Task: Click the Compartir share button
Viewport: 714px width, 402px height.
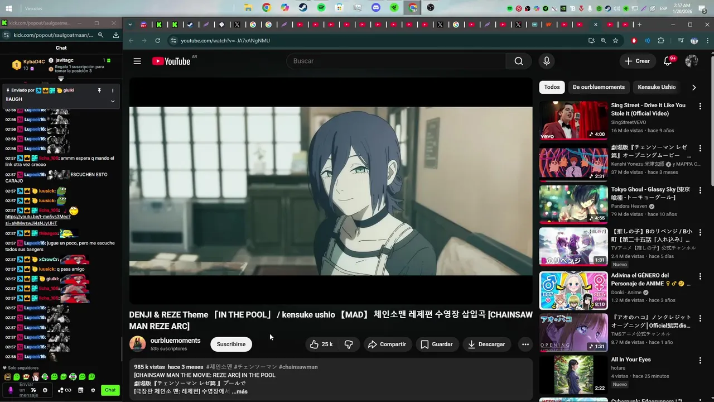Action: [x=387, y=344]
